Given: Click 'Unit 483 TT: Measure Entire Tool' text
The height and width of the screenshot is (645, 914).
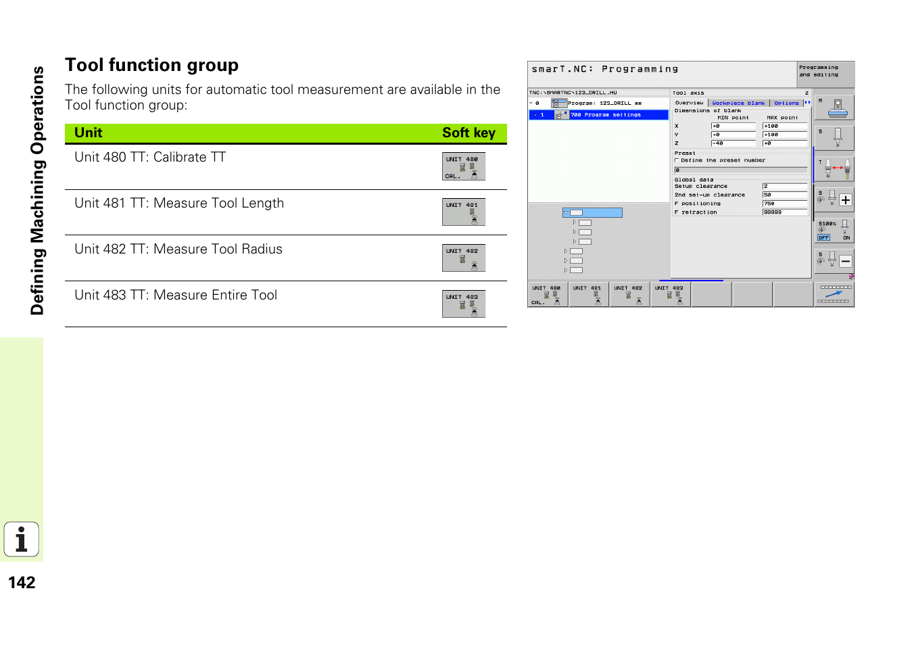Looking at the screenshot, I should (x=176, y=295).
